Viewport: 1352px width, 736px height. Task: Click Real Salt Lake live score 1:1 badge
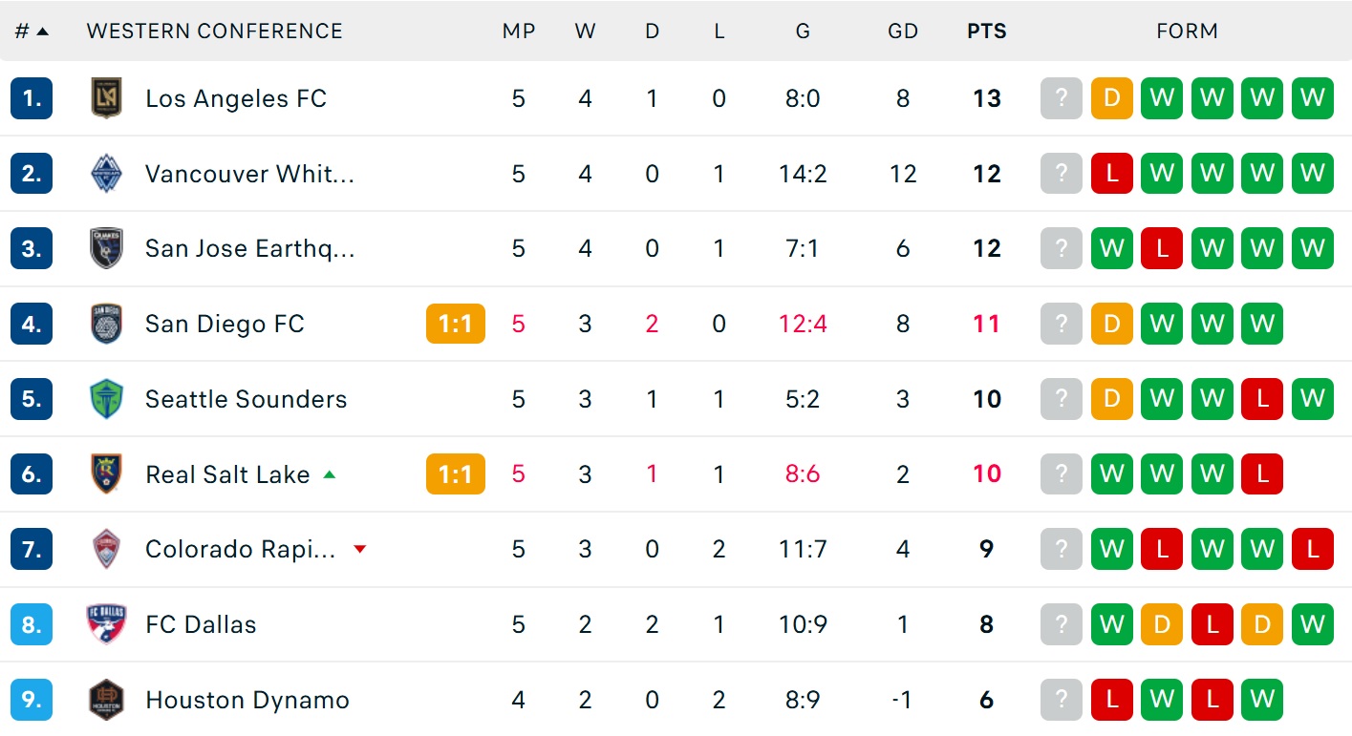click(x=456, y=474)
